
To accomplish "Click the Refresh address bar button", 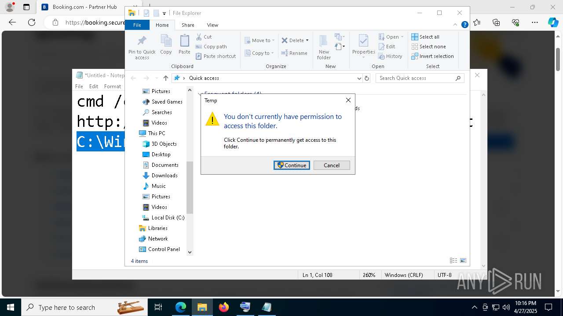I will point(367,78).
